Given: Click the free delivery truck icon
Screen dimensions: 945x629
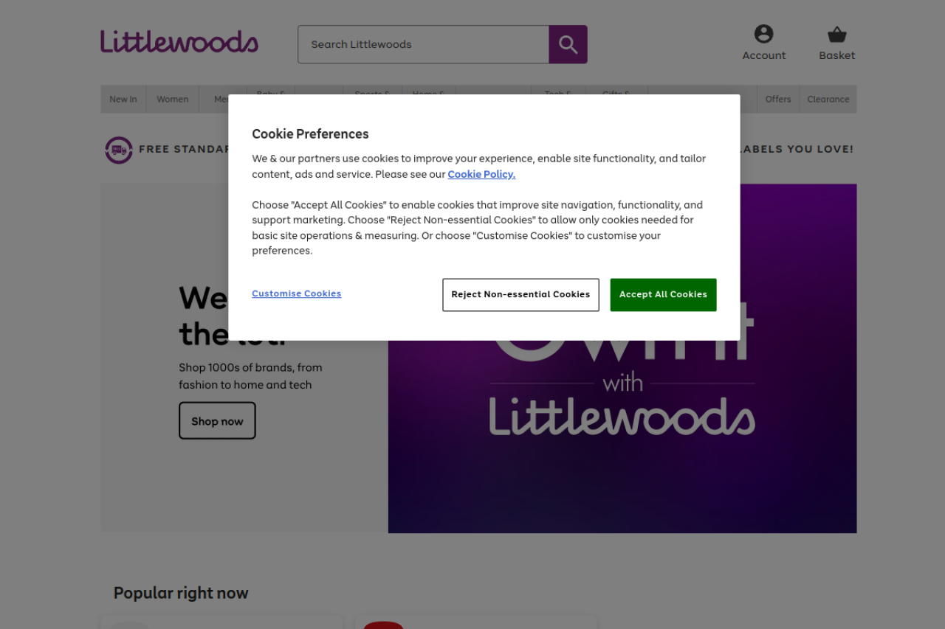Looking at the screenshot, I should pyautogui.click(x=119, y=150).
